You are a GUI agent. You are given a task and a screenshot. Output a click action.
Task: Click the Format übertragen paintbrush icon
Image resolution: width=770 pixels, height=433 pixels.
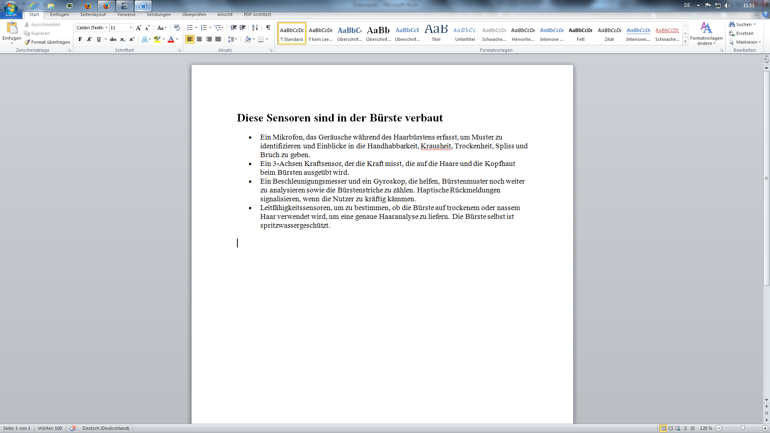pos(27,42)
